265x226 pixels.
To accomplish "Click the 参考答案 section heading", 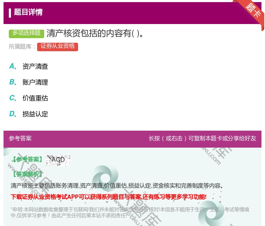I will [x=20, y=138].
